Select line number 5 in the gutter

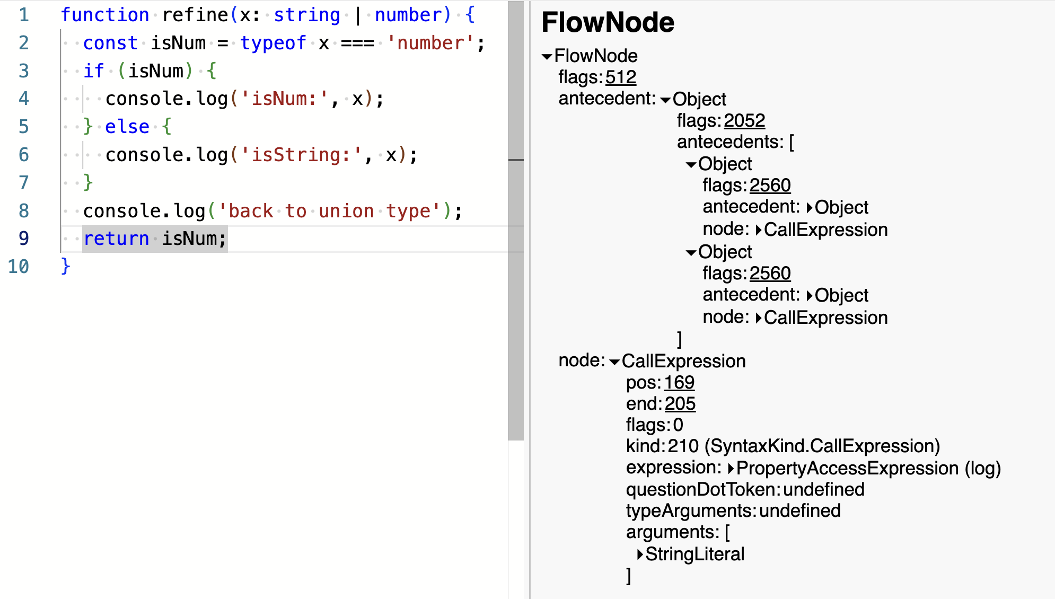(x=24, y=127)
